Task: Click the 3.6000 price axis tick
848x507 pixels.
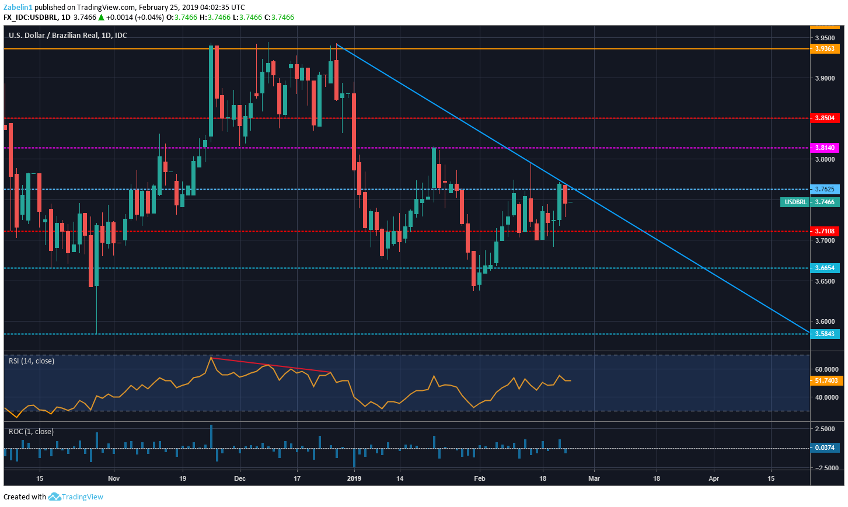Action: coord(825,321)
